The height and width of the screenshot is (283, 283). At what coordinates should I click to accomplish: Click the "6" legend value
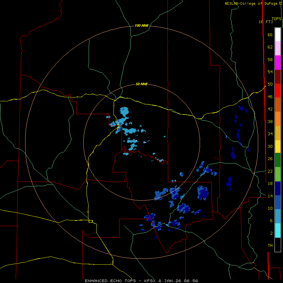tap(271, 221)
